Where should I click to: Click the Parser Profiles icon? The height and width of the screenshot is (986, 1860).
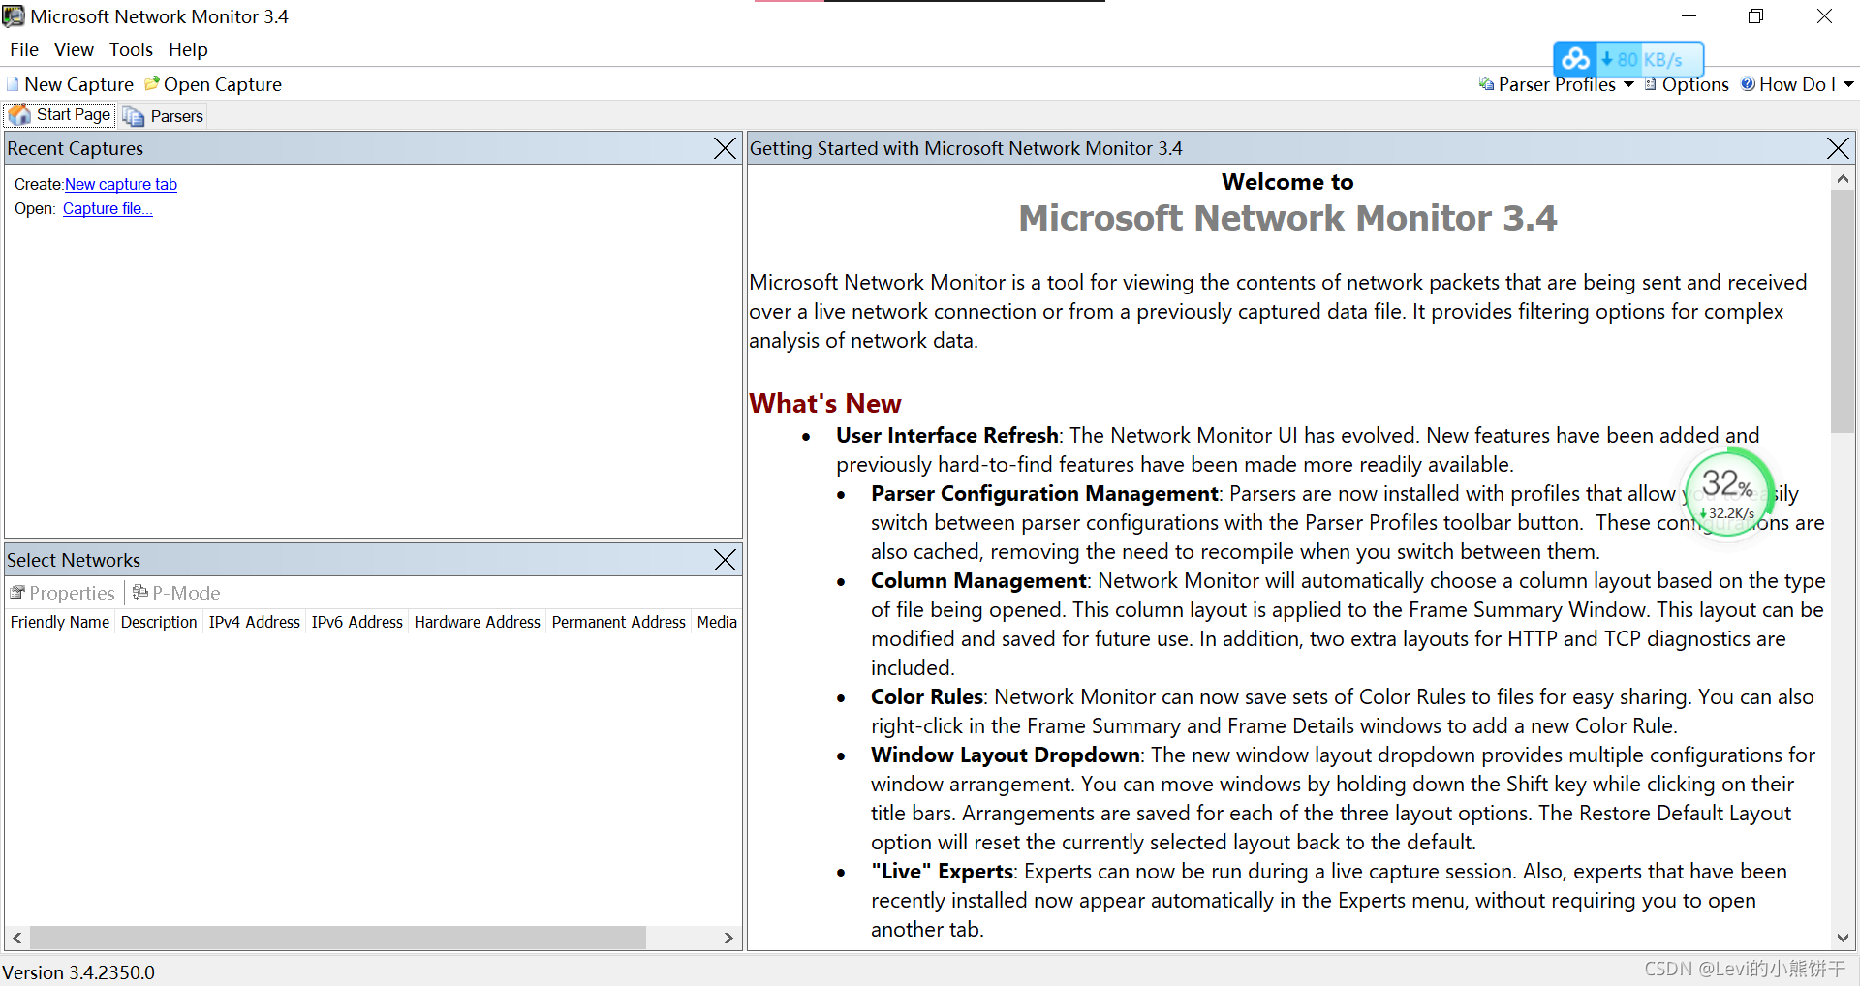pyautogui.click(x=1486, y=84)
